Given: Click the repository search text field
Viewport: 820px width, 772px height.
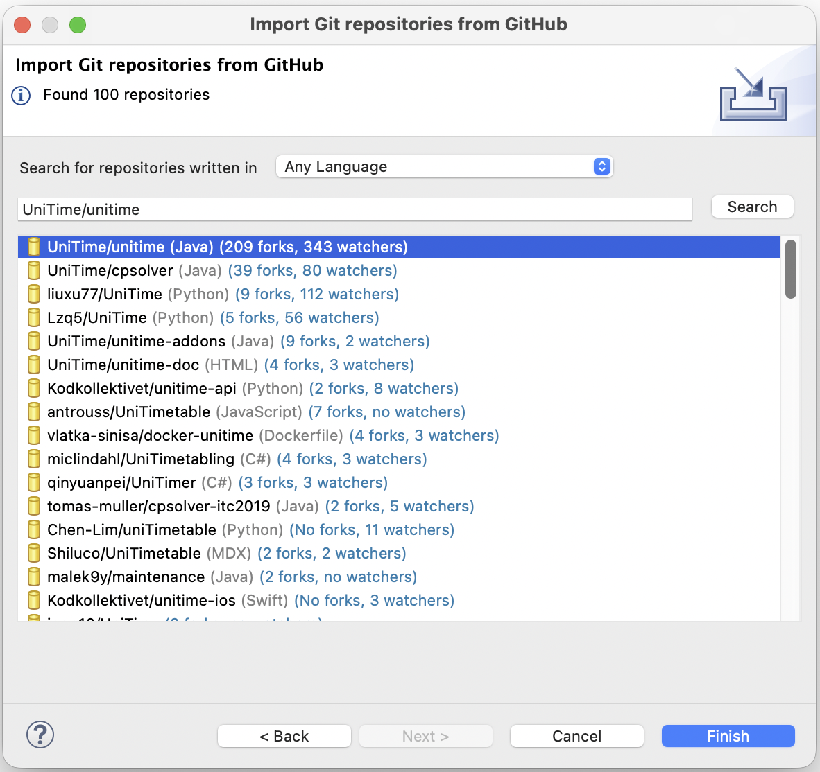Looking at the screenshot, I should tap(355, 209).
